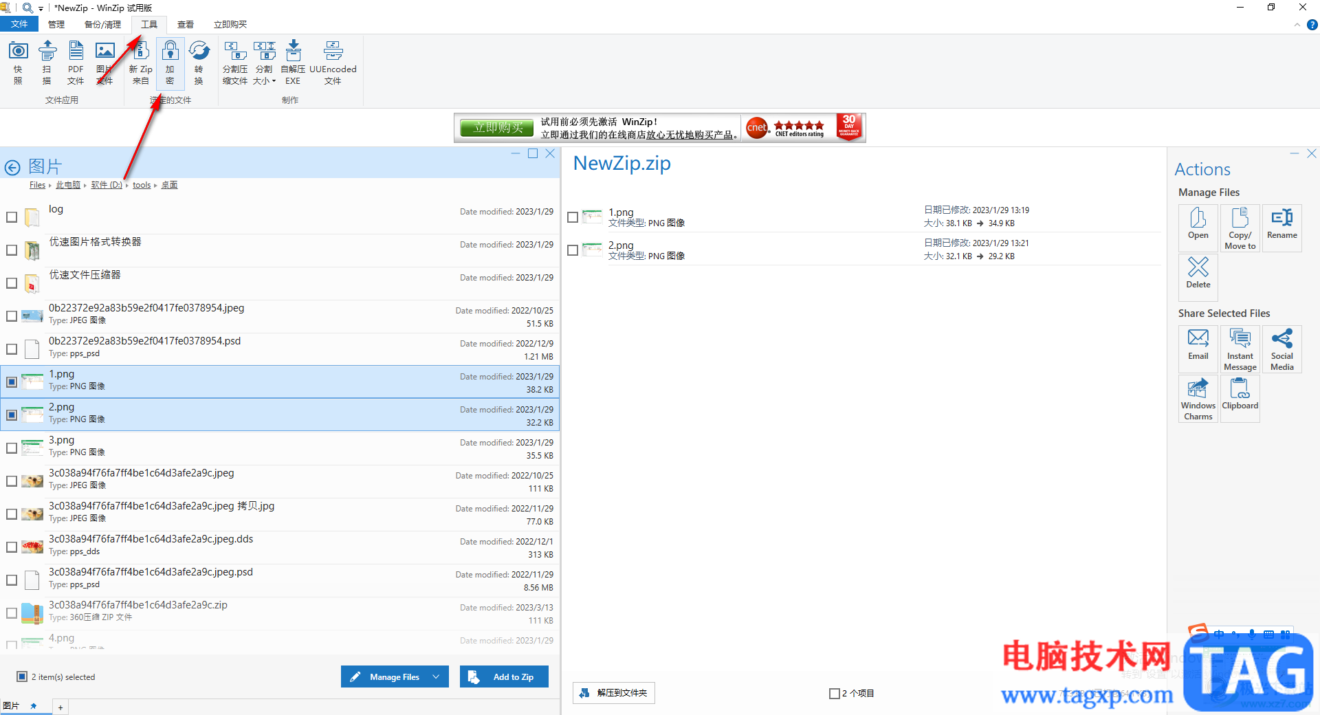The height and width of the screenshot is (715, 1320).
Task: Click the back arrow beside 图片
Action: [x=12, y=167]
